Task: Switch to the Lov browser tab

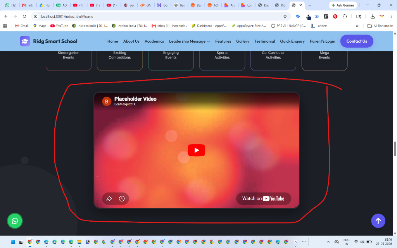Action: 247,5
